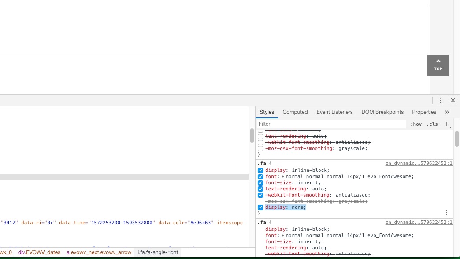The image size is (460, 259).
Task: Uncheck the display: none property
Action: [x=260, y=208]
